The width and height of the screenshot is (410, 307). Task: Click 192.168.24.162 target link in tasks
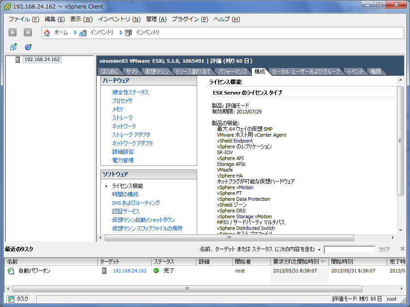(129, 271)
